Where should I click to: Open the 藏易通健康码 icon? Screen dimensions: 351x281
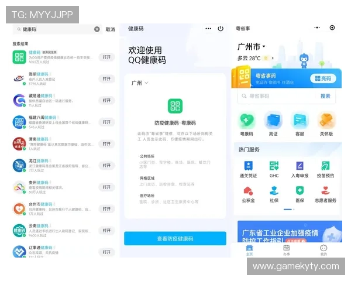[19, 100]
